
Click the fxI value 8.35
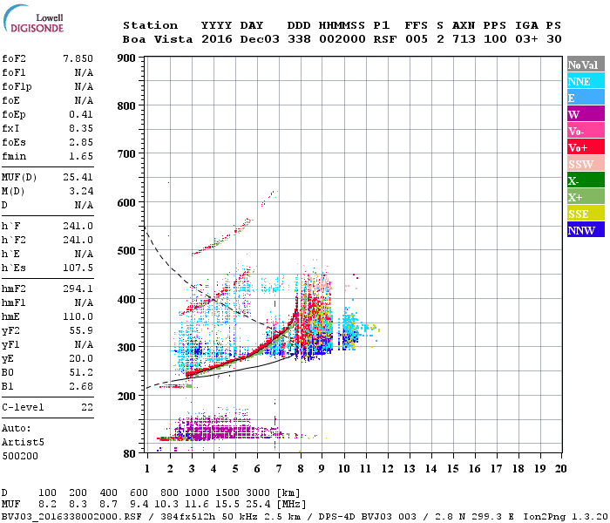(81, 128)
